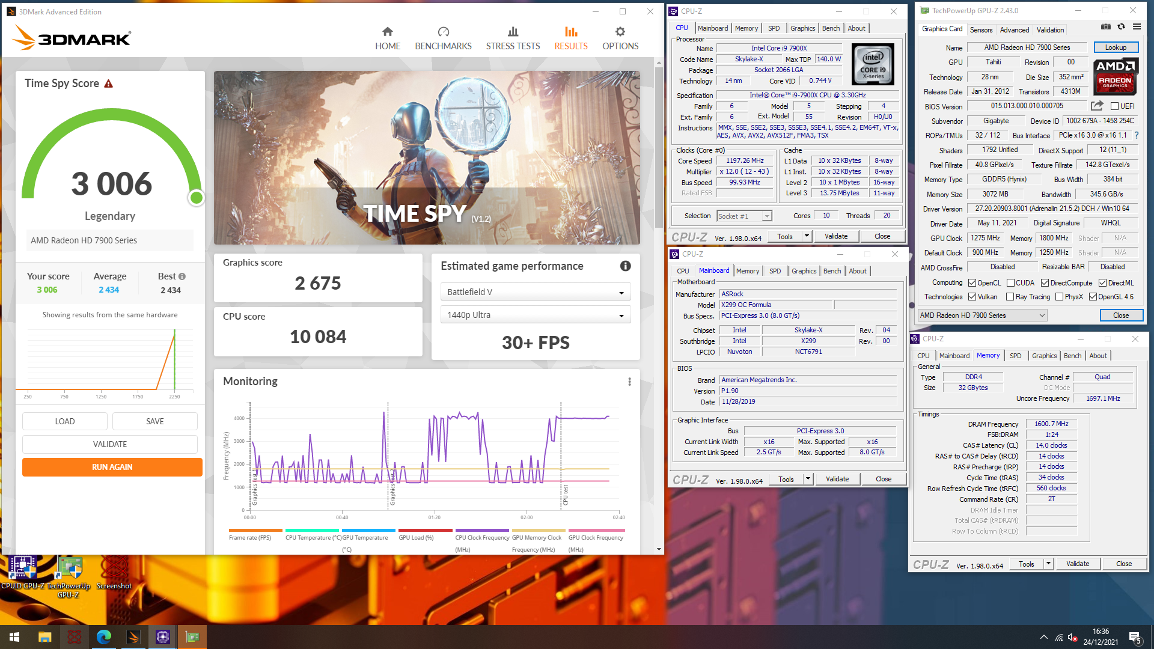Click Time Spy hero image thumbnail
The height and width of the screenshot is (649, 1154).
coord(427,158)
